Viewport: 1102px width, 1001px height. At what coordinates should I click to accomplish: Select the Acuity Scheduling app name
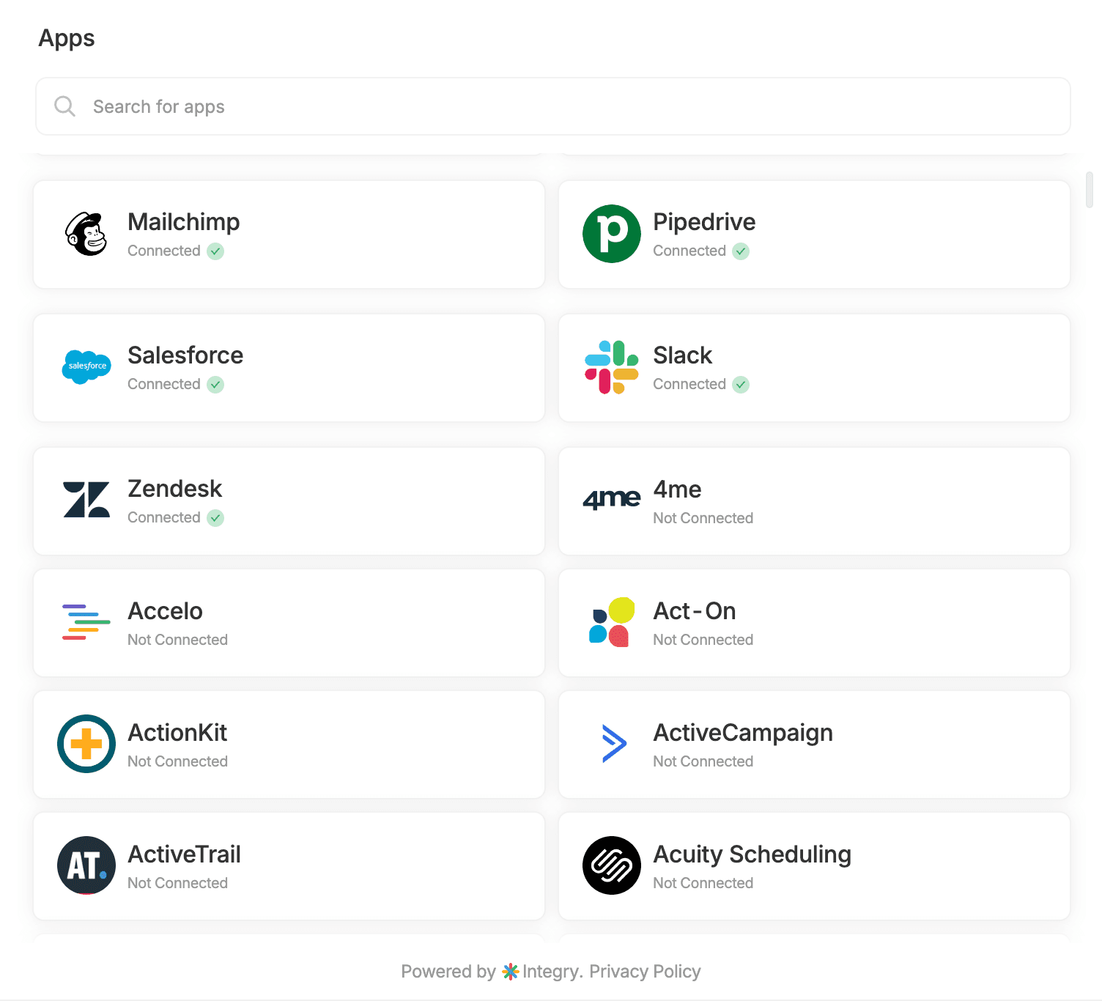(752, 854)
